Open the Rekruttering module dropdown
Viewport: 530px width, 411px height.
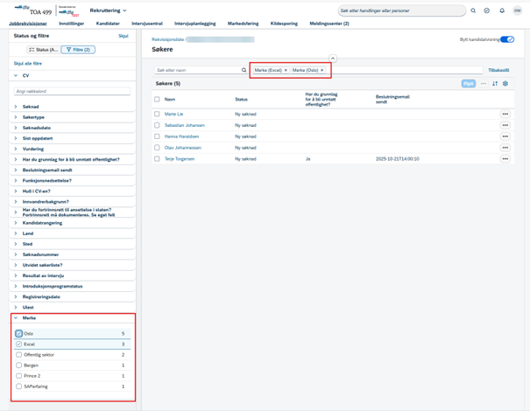[108, 10]
